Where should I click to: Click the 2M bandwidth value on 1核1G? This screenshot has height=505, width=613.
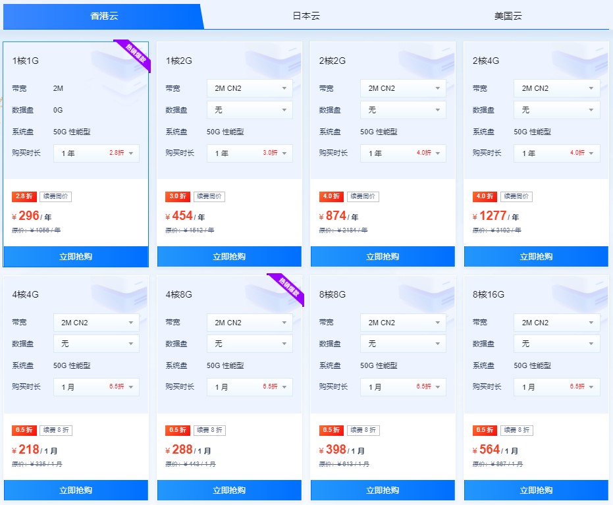[x=58, y=88]
